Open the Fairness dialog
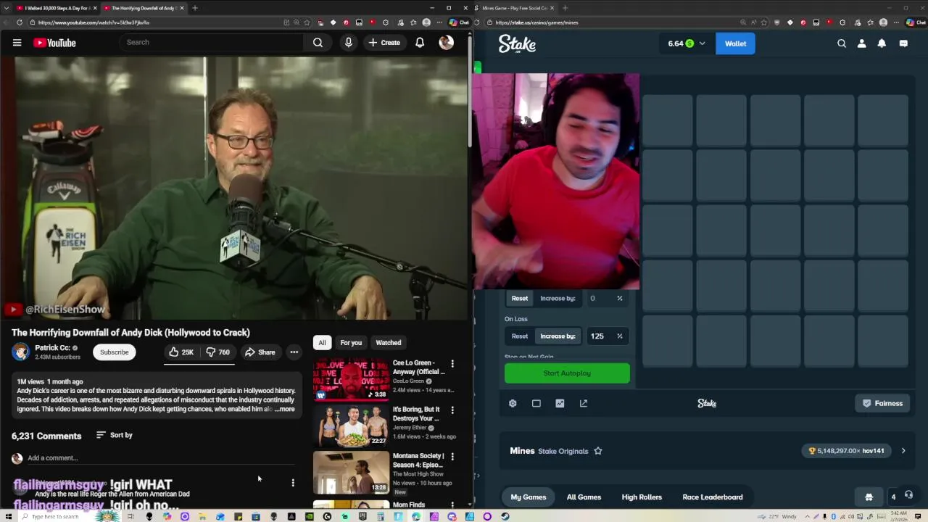Screen dimensions: 928x522 (882, 403)
